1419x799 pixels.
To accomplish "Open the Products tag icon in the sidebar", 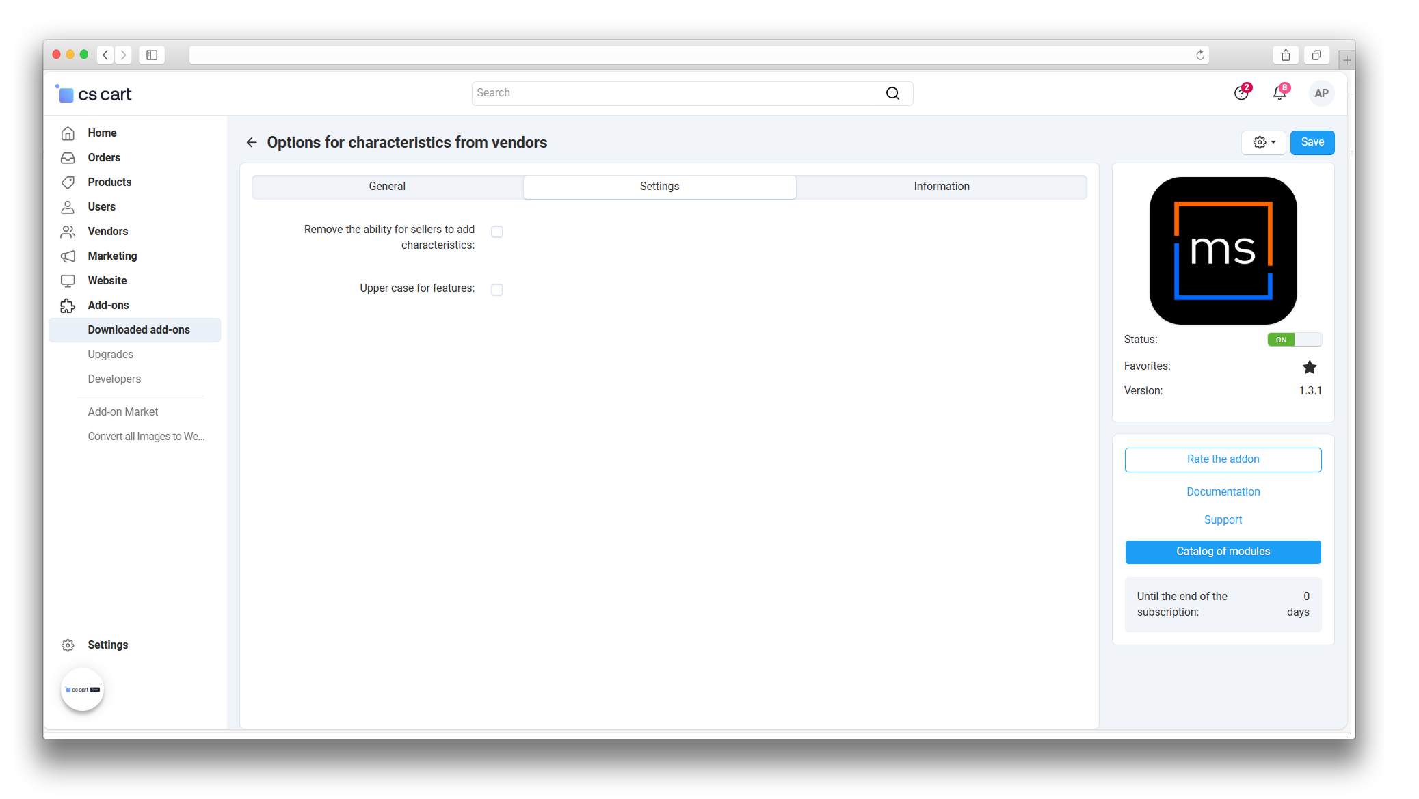I will pyautogui.click(x=68, y=182).
